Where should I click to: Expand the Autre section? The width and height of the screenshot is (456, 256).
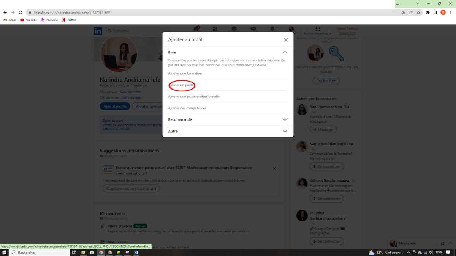point(285,131)
